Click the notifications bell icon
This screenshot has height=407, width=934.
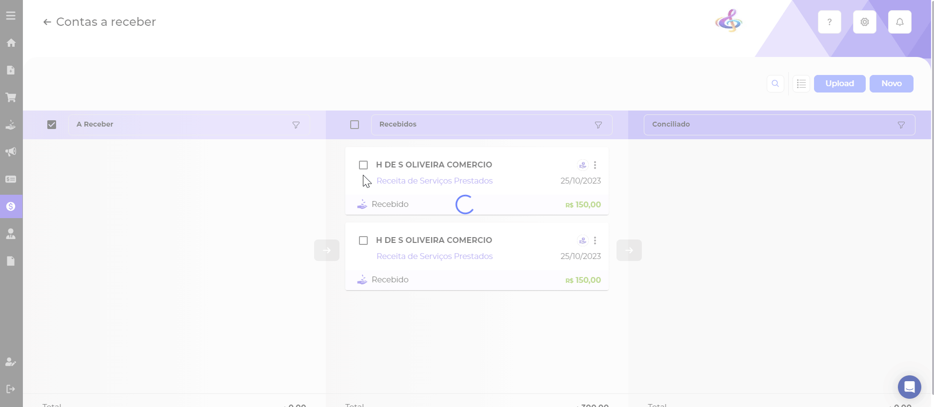click(x=899, y=22)
